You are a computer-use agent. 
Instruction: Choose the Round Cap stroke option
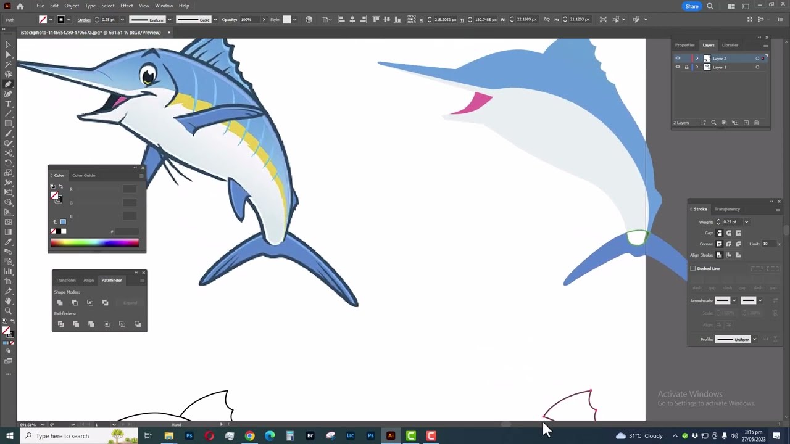[x=729, y=233]
